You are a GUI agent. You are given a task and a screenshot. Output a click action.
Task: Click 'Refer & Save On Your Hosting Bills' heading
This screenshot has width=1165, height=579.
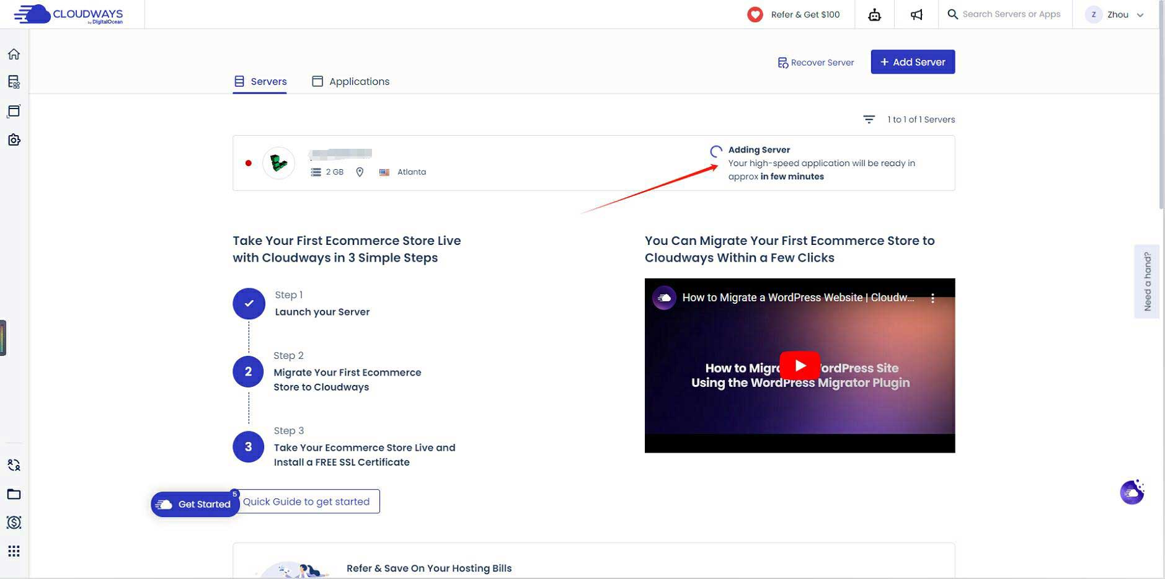pos(429,568)
